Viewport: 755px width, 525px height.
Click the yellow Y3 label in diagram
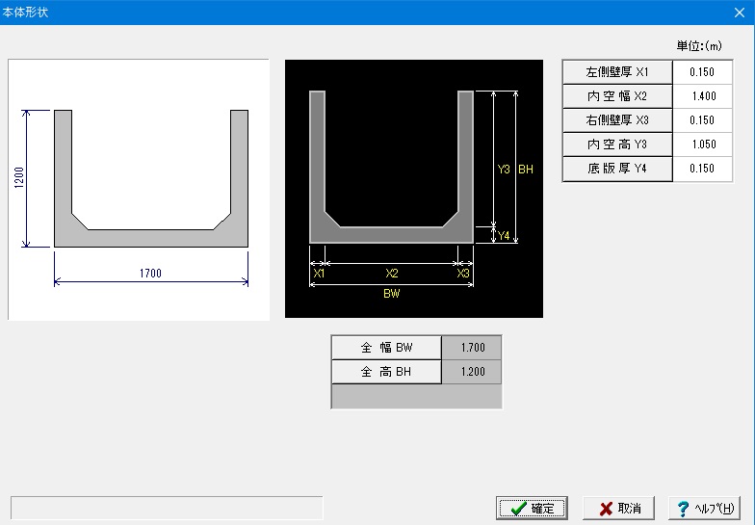pyautogui.click(x=504, y=170)
